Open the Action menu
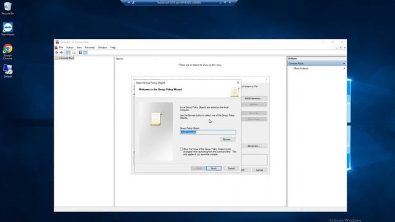Screen dimensions: 395x222 pos(70,47)
